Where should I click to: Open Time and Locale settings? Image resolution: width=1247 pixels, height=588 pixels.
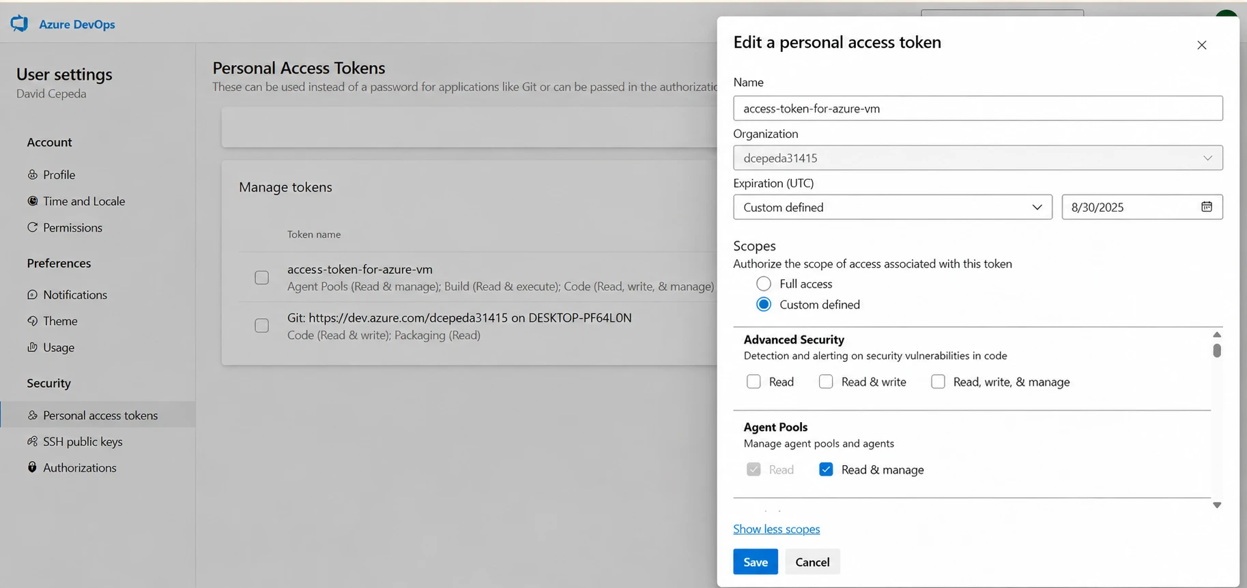pos(84,201)
